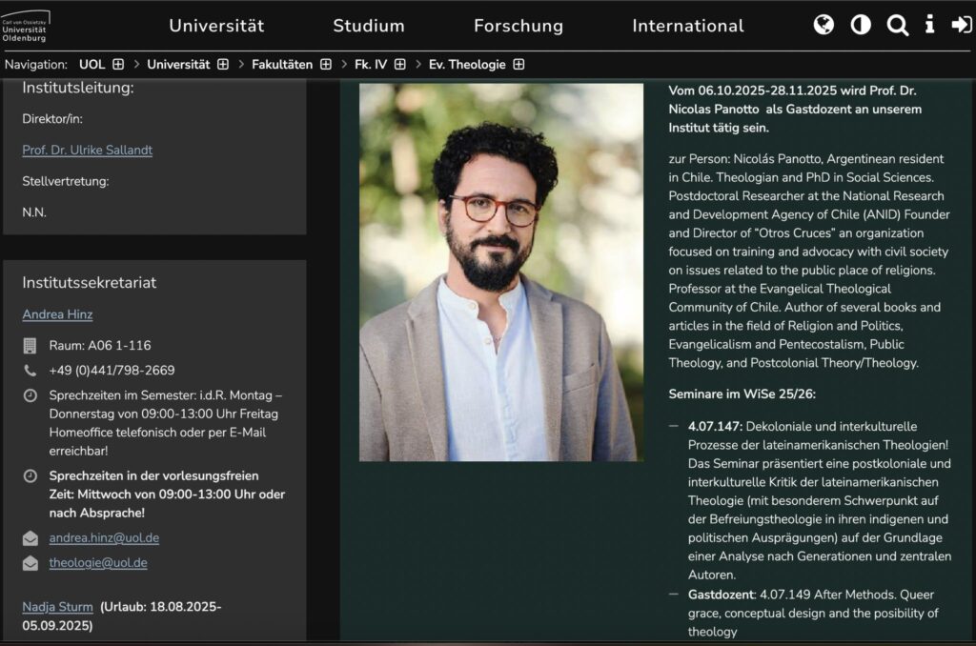Toggle the dark mode contrast icon
The height and width of the screenshot is (646, 976).
pos(861,25)
